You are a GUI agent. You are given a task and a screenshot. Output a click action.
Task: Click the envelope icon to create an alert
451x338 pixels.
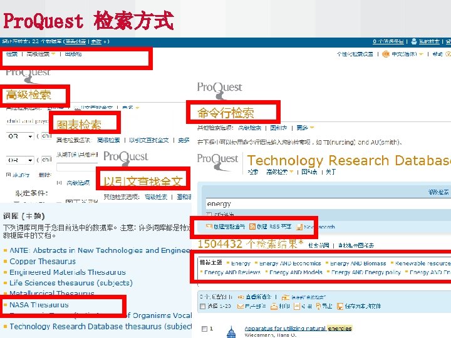209,227
